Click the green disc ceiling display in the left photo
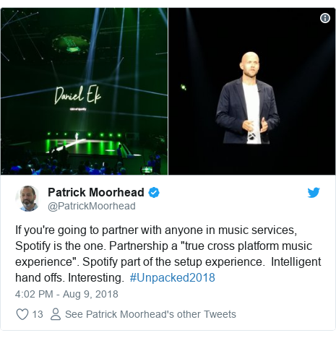This screenshot has height=338, width=336. click(x=70, y=44)
